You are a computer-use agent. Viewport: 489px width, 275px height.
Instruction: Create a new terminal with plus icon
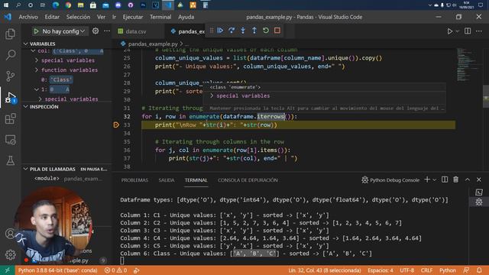(427, 180)
